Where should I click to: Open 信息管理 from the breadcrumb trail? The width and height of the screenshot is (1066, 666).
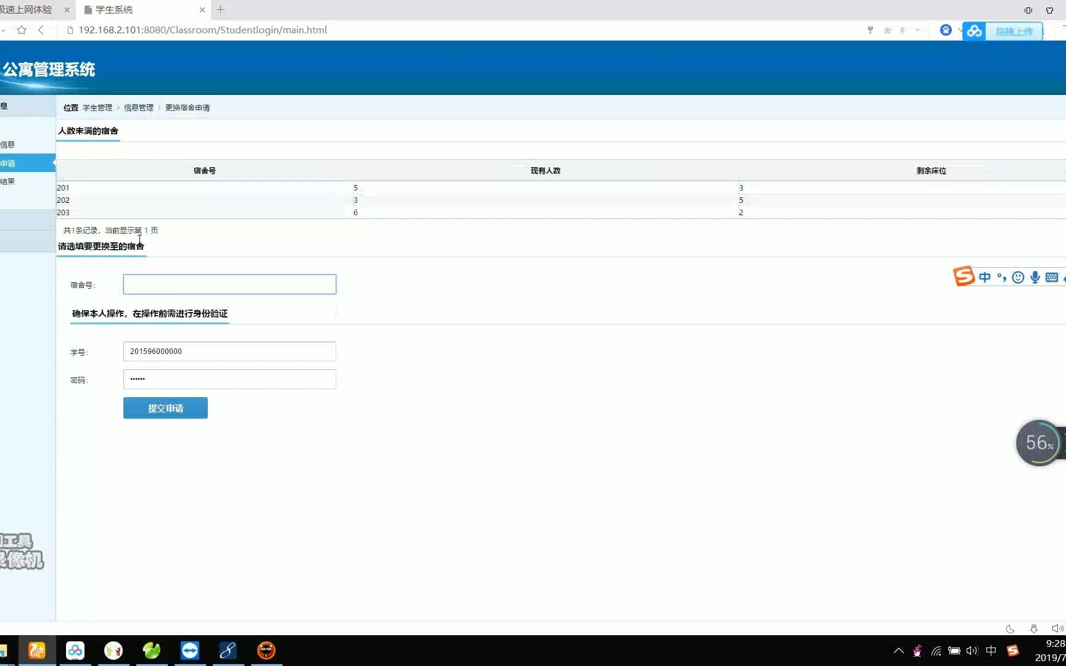pos(138,107)
